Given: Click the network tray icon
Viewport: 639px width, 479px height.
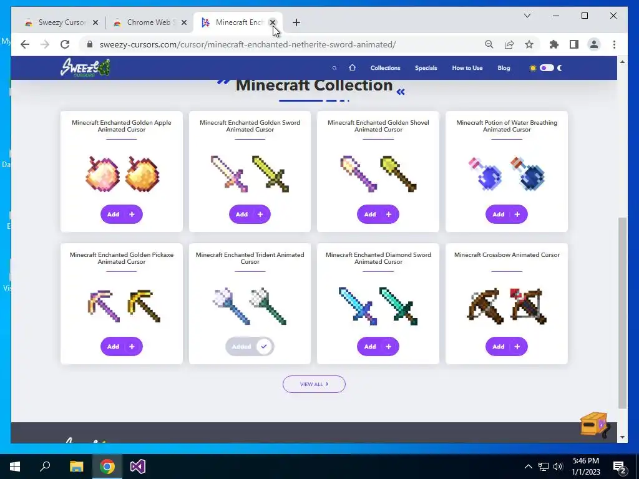Looking at the screenshot, I should tap(544, 467).
